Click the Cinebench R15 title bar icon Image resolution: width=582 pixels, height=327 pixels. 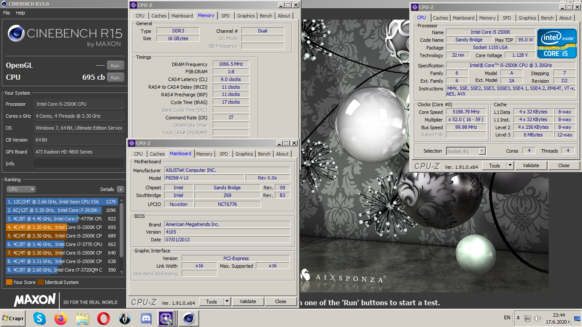4,3
